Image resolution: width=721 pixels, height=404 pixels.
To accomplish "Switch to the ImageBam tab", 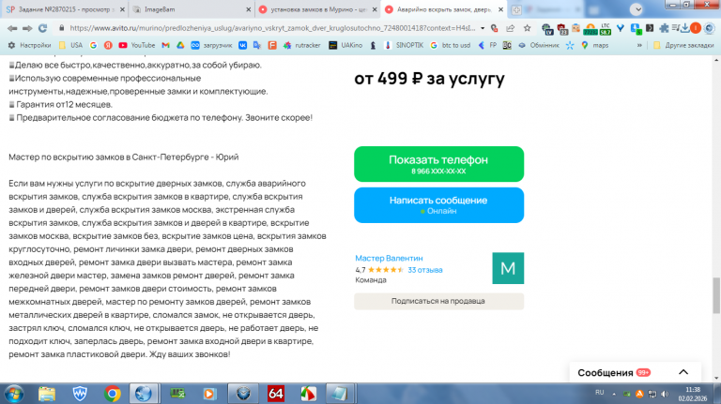I will (x=191, y=9).
